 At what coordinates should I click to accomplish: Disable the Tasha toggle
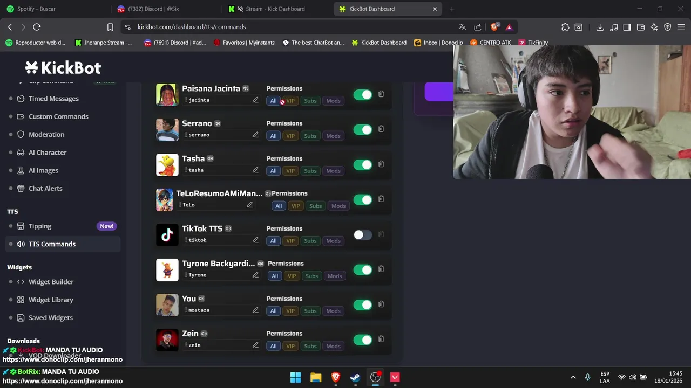pyautogui.click(x=363, y=165)
